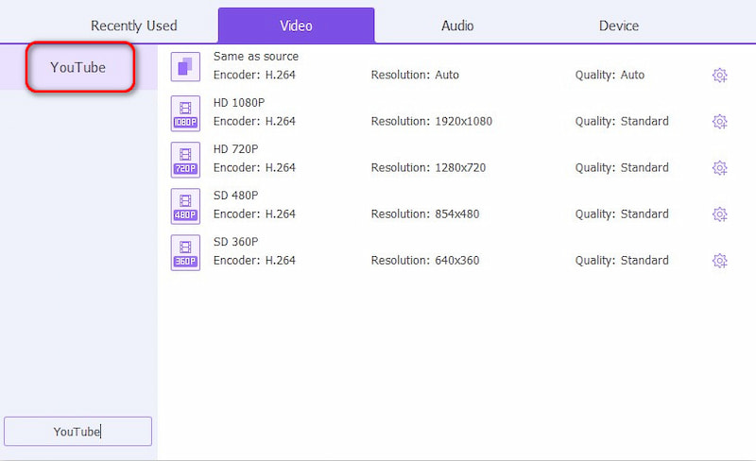
Task: Click the 360P film format icon
Action: pos(185,252)
